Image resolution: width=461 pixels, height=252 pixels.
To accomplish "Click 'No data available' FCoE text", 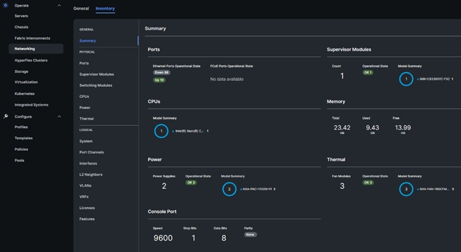I will (227, 79).
